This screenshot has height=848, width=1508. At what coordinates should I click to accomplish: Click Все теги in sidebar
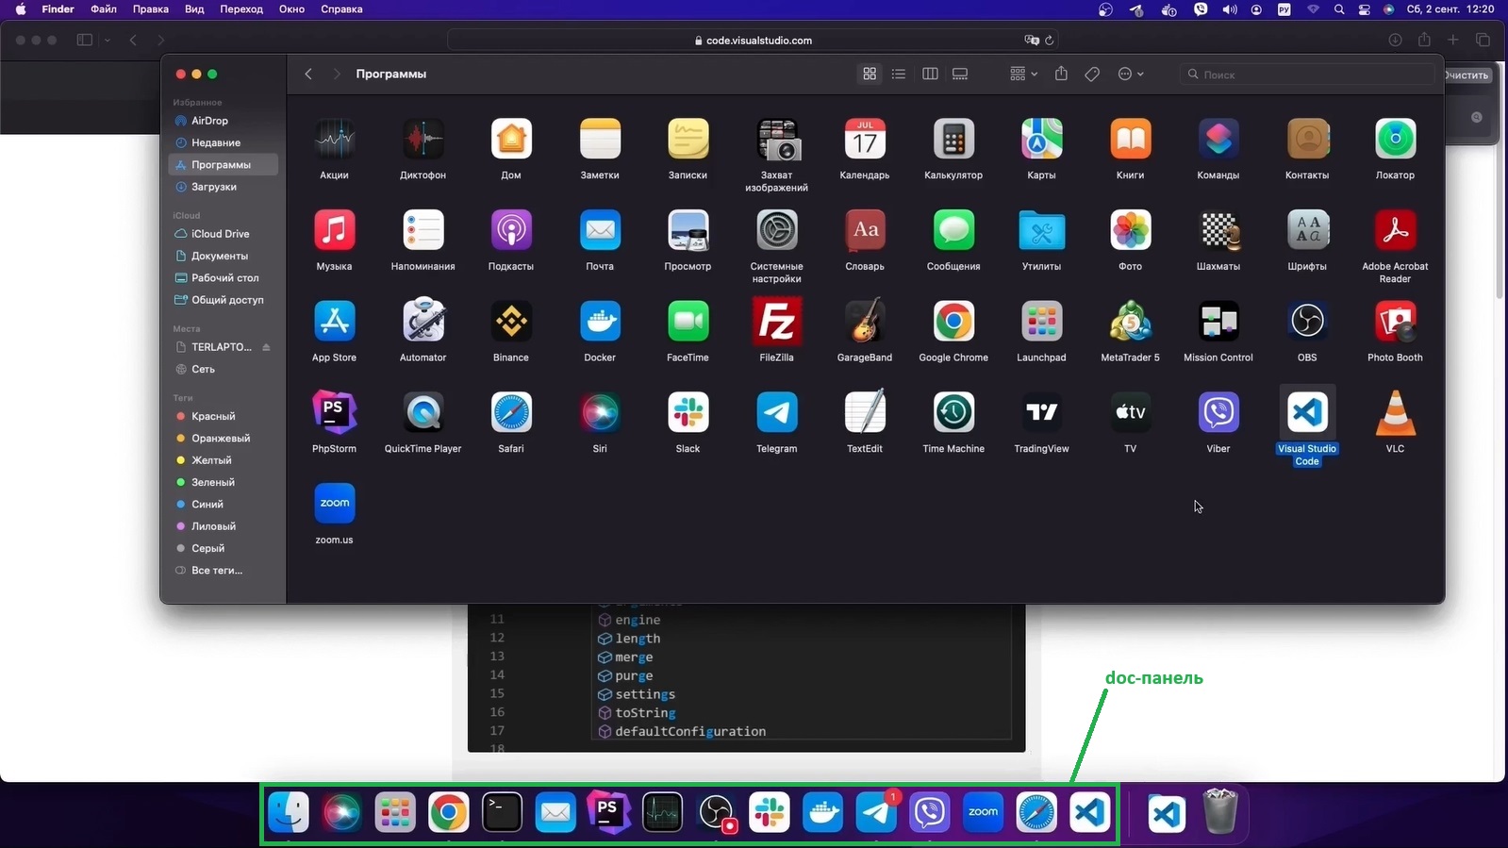coord(223,570)
